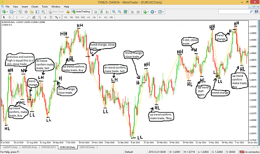Open the Window menu
This screenshot has width=260, height=154.
click(x=56, y=7)
